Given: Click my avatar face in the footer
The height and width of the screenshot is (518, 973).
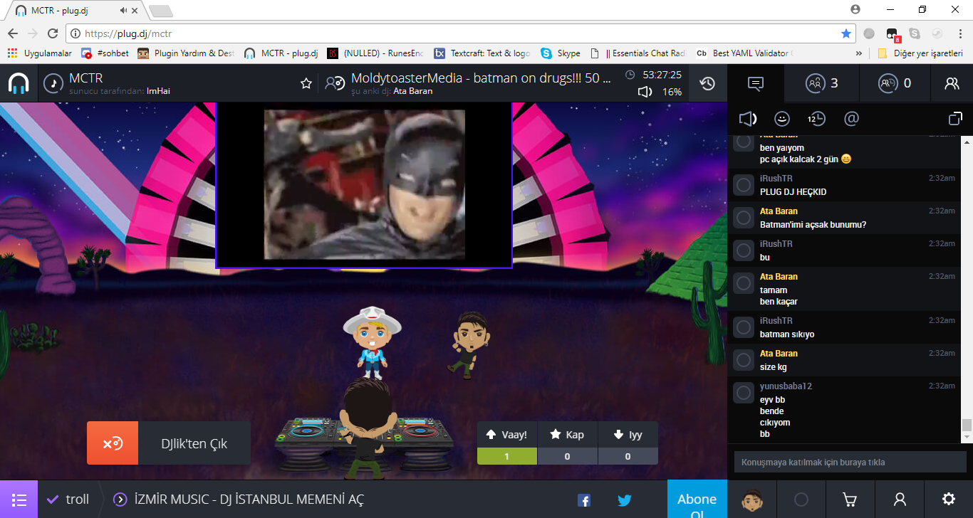Looking at the screenshot, I should 751,499.
